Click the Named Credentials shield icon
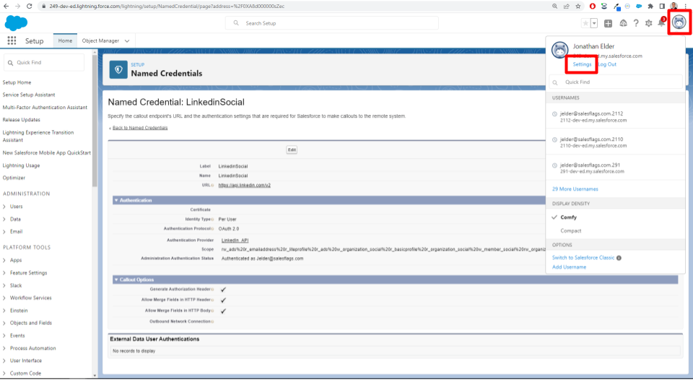 coord(118,70)
